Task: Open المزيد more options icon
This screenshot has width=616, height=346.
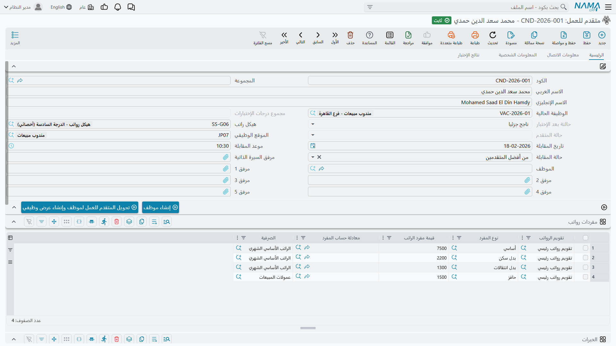Action: [x=15, y=35]
